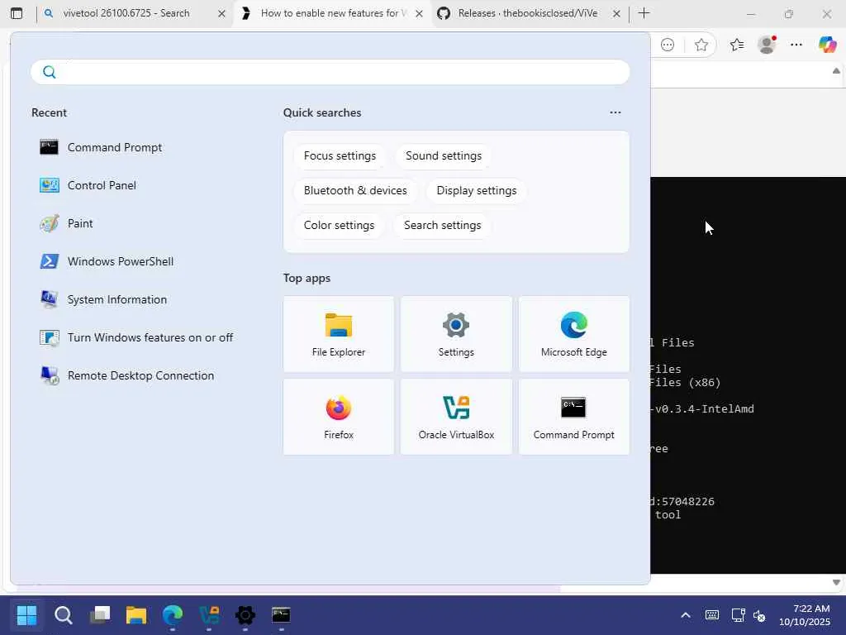Open Task View on the taskbar
Screen dimensions: 846x635
click(x=100, y=615)
